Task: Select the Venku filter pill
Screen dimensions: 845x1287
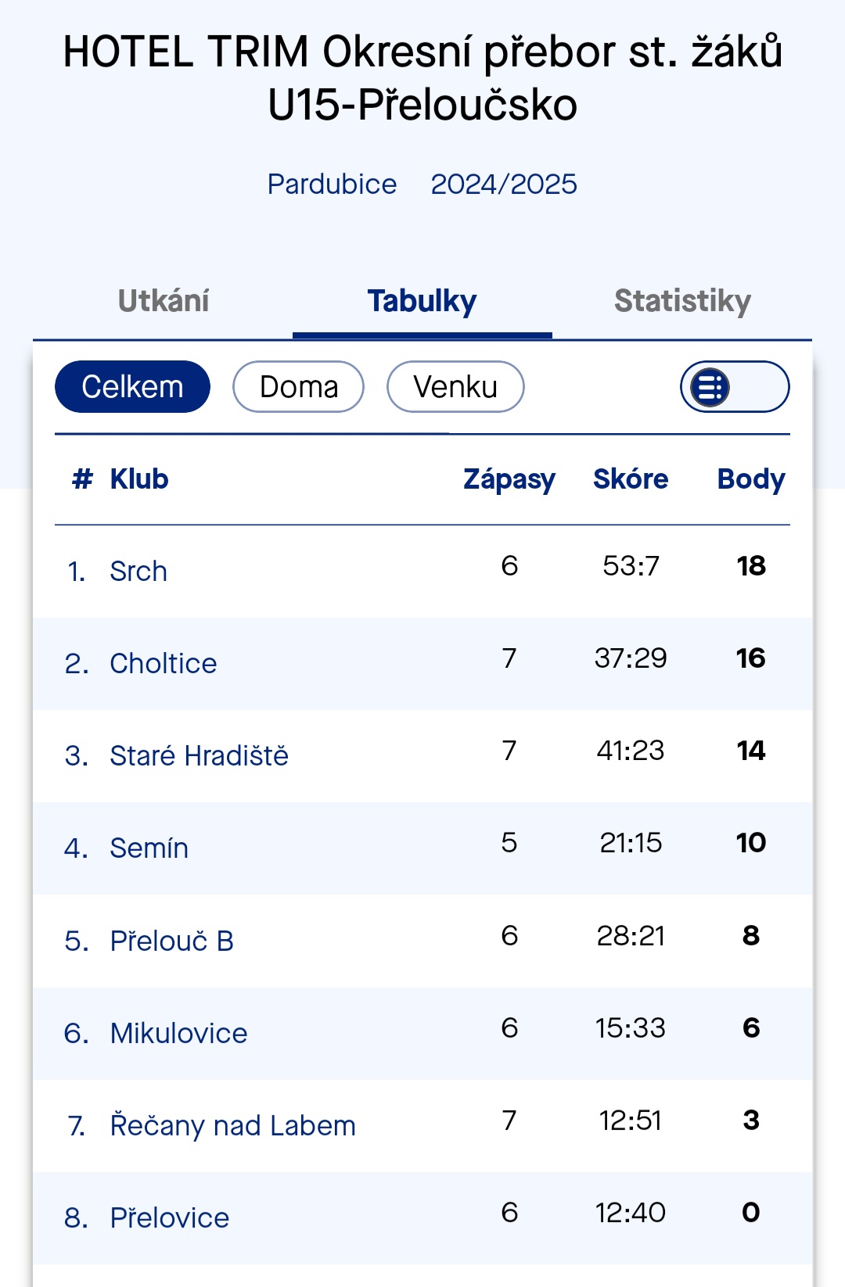Action: coord(455,386)
